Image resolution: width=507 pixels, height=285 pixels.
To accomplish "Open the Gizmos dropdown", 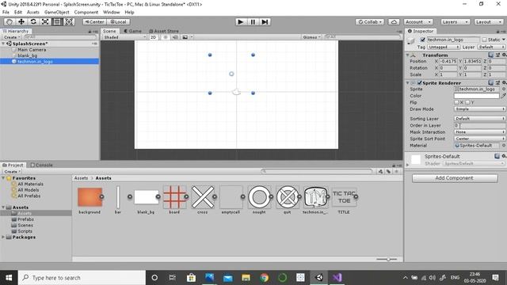I will (311, 37).
